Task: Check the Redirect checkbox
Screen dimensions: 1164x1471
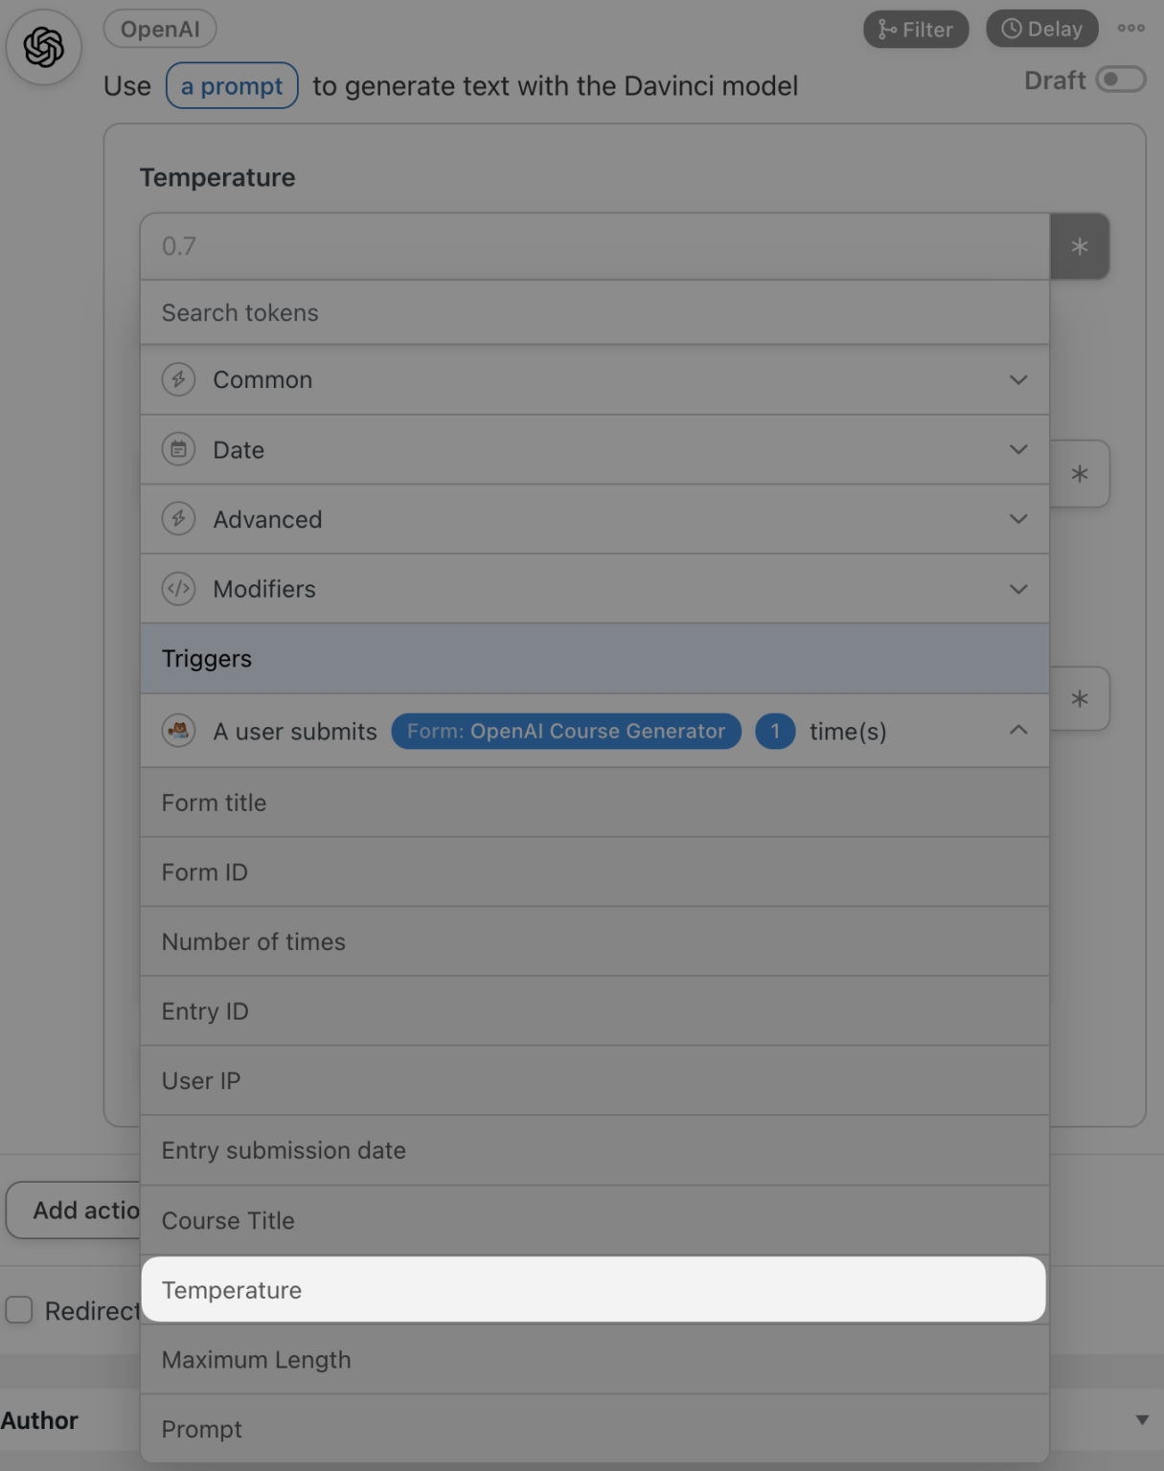Action: 20,1310
